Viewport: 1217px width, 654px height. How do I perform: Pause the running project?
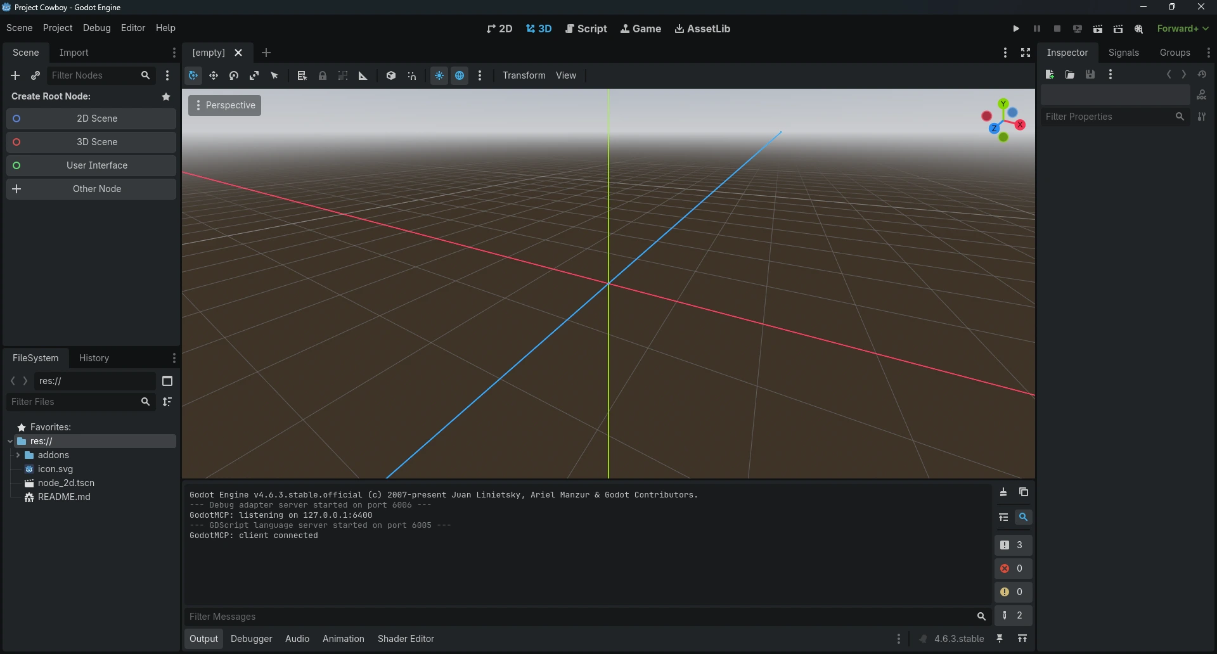(1037, 29)
